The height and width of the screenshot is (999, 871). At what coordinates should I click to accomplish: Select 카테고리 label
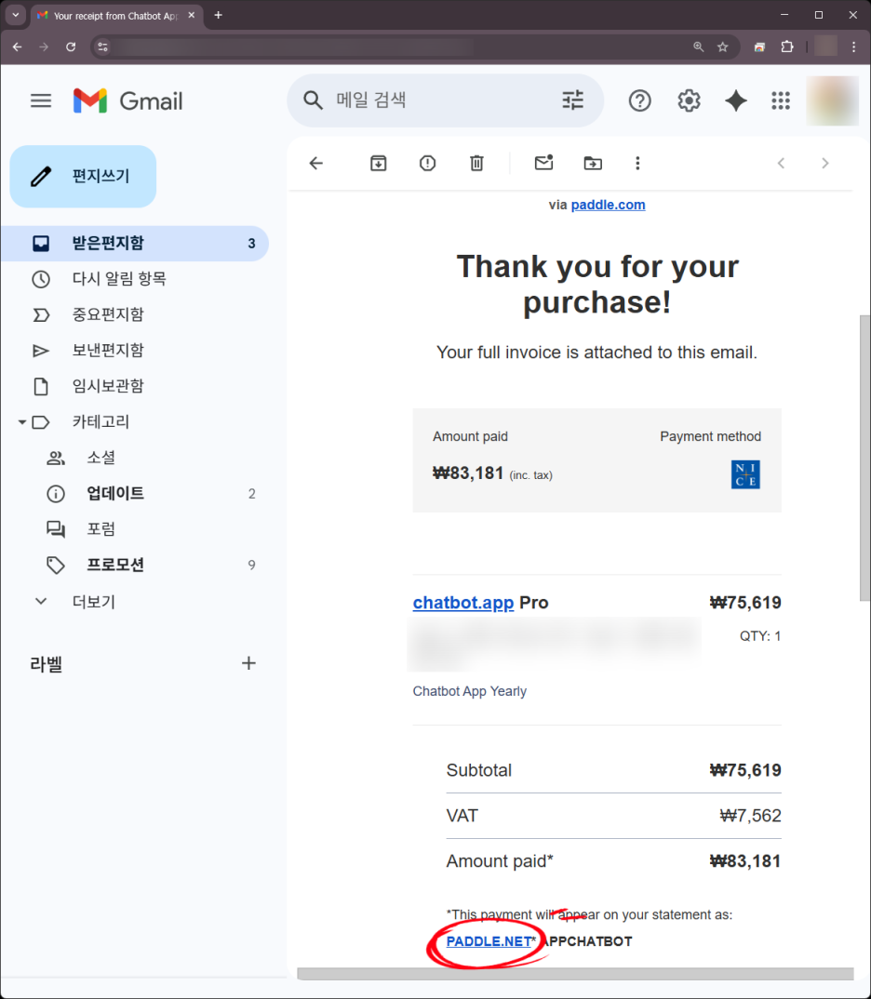point(100,421)
